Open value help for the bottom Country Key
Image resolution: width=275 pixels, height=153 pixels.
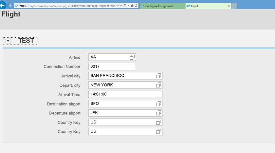click(x=158, y=131)
